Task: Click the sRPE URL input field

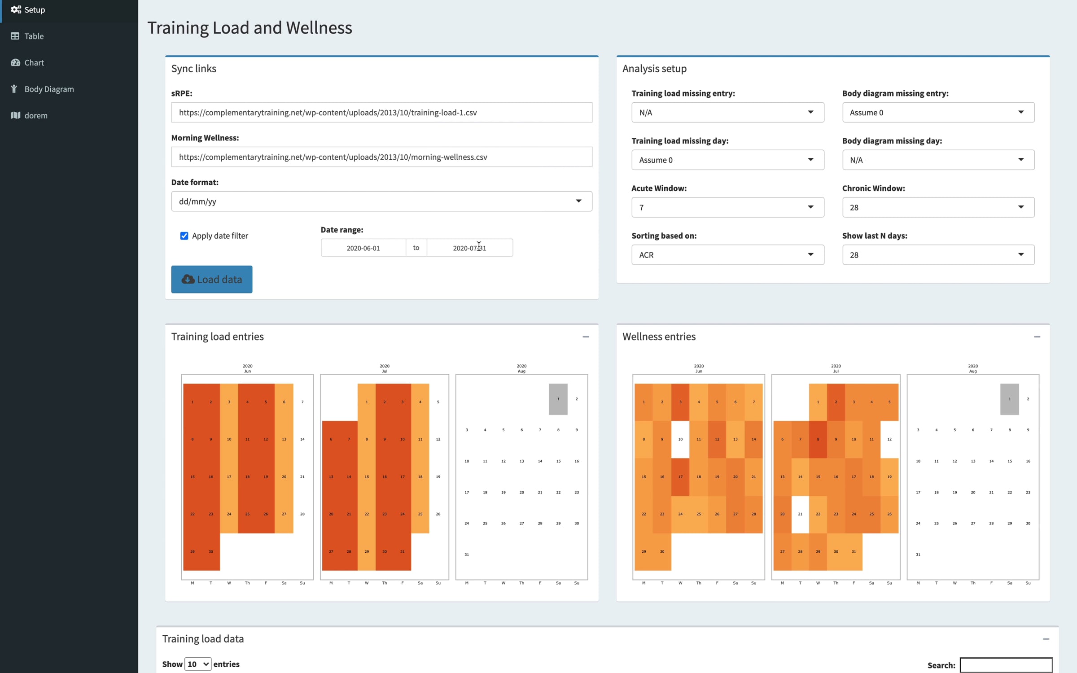Action: 381,113
